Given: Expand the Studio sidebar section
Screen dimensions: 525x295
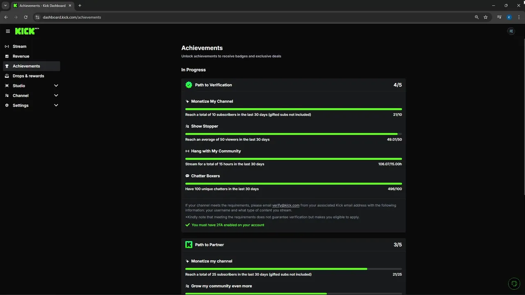Looking at the screenshot, I should [56, 86].
